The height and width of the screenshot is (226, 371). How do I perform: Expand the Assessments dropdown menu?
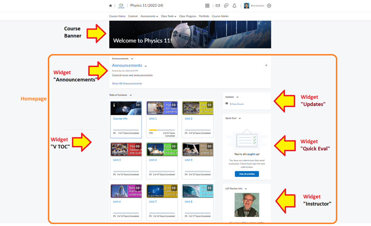(x=149, y=16)
